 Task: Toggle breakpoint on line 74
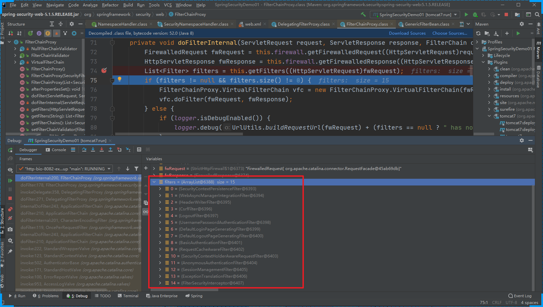pos(104,70)
